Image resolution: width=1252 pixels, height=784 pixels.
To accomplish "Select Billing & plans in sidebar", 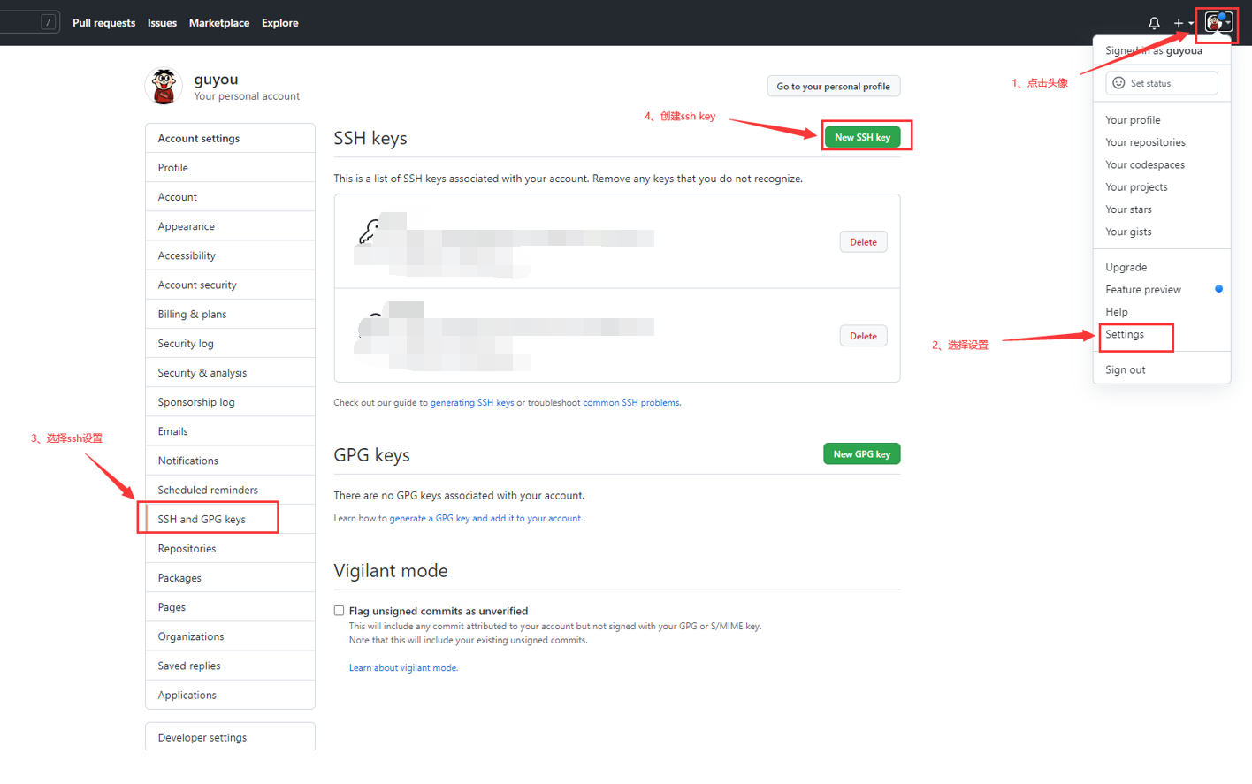I will (230, 314).
